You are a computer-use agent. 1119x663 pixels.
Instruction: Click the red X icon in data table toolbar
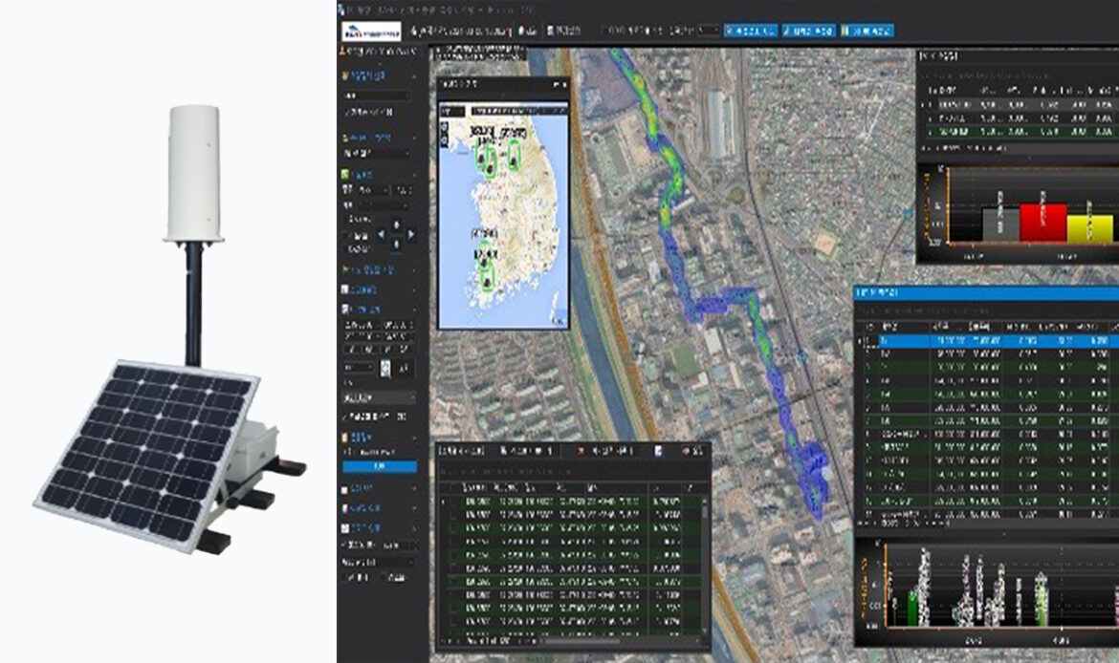581,451
